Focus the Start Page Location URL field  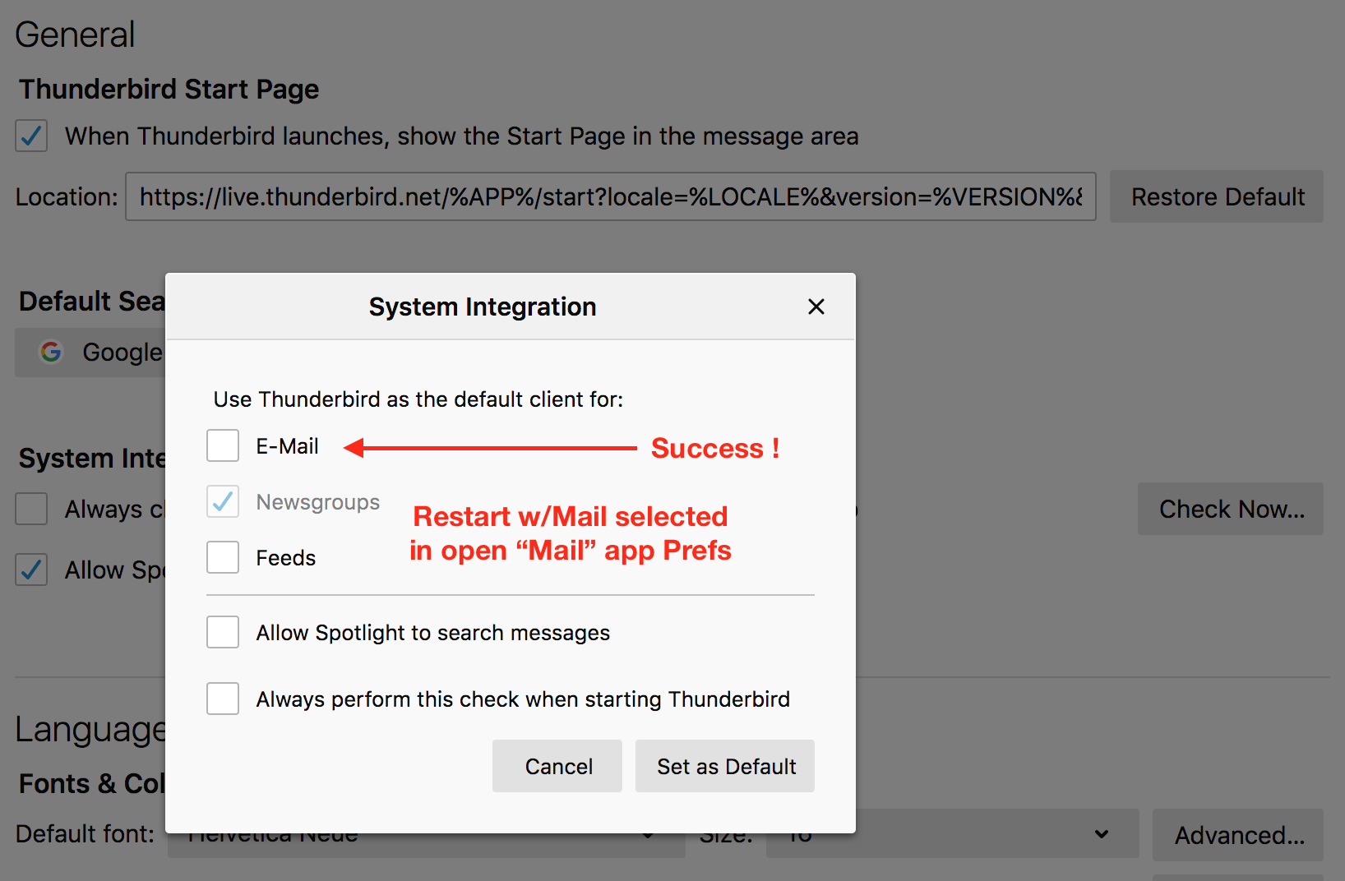[610, 196]
